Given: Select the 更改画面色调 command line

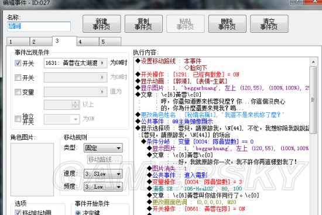Looking at the screenshot, I should (192, 202).
